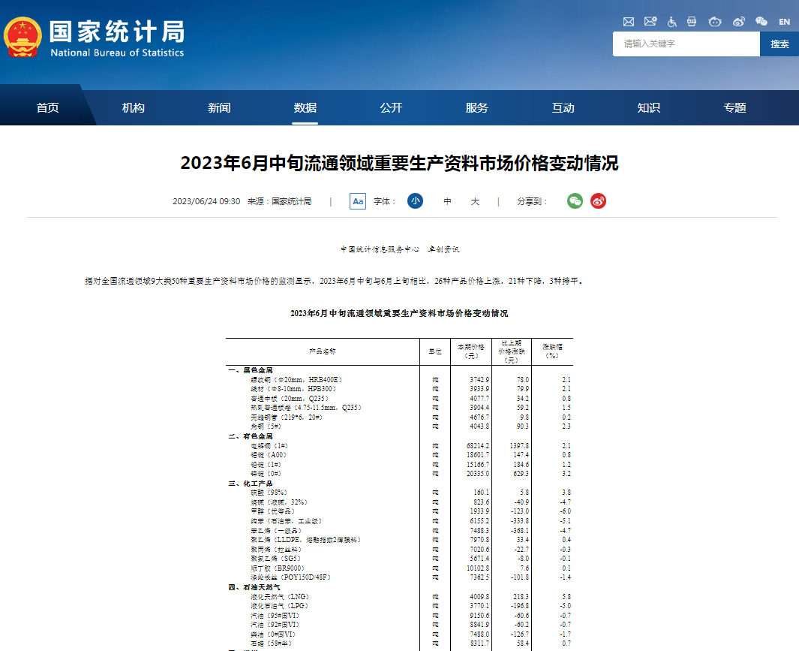Click the price change value -126.7
Viewport: 799px width, 651px height.
[x=519, y=634]
